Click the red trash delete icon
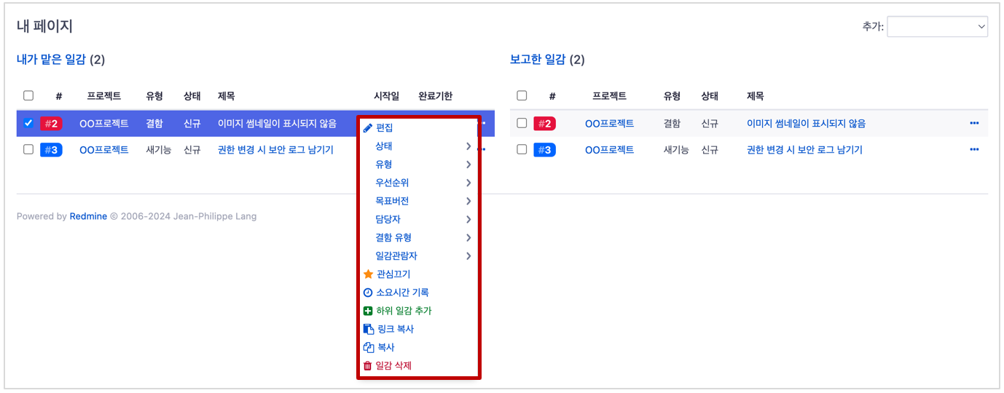This screenshot has height=393, width=1004. (x=368, y=365)
